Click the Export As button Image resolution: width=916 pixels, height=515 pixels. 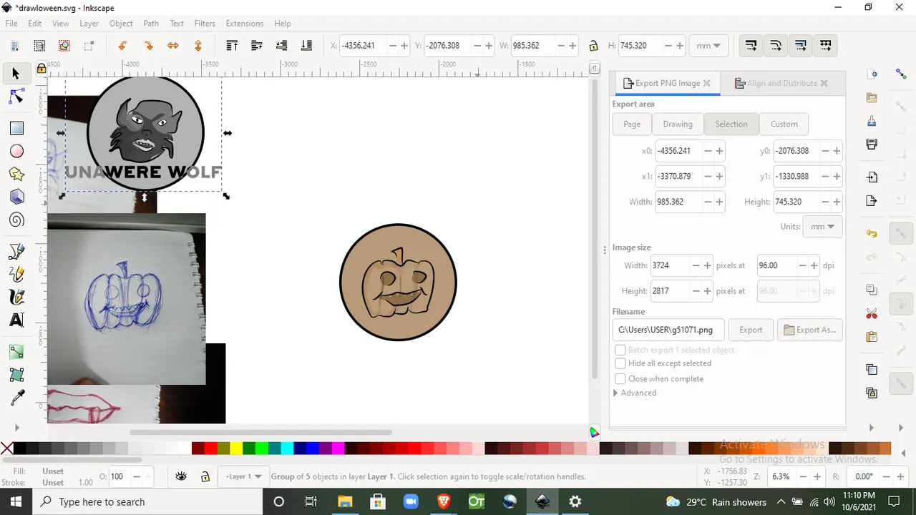[x=809, y=330]
